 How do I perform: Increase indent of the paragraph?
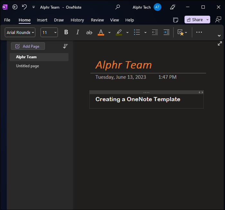(166, 32)
